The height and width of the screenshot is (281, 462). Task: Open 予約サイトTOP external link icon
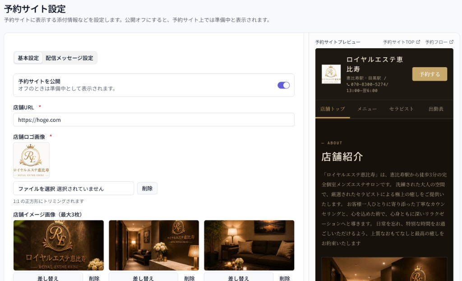click(418, 42)
